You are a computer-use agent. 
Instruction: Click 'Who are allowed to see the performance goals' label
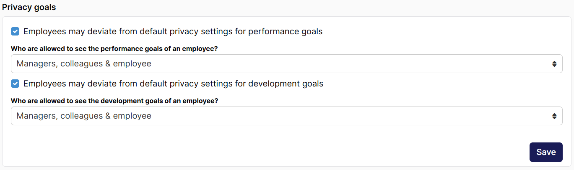click(x=114, y=48)
